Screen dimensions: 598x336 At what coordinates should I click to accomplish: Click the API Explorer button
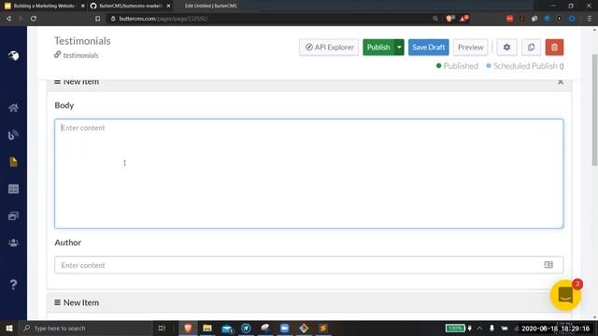[x=329, y=48]
